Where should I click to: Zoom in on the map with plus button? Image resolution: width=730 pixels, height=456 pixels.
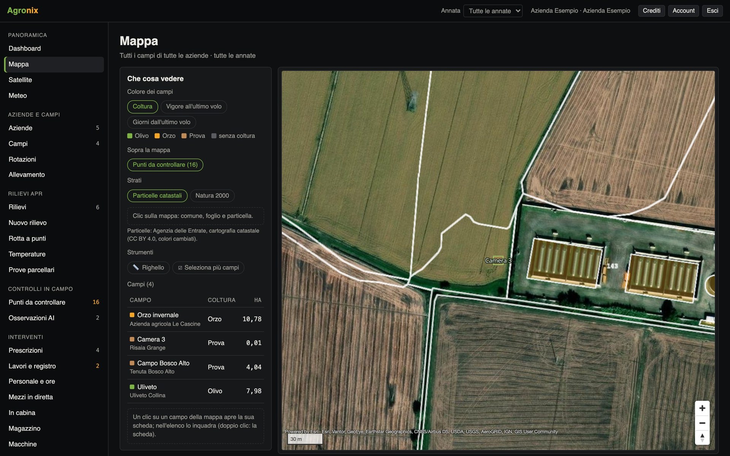pos(702,408)
